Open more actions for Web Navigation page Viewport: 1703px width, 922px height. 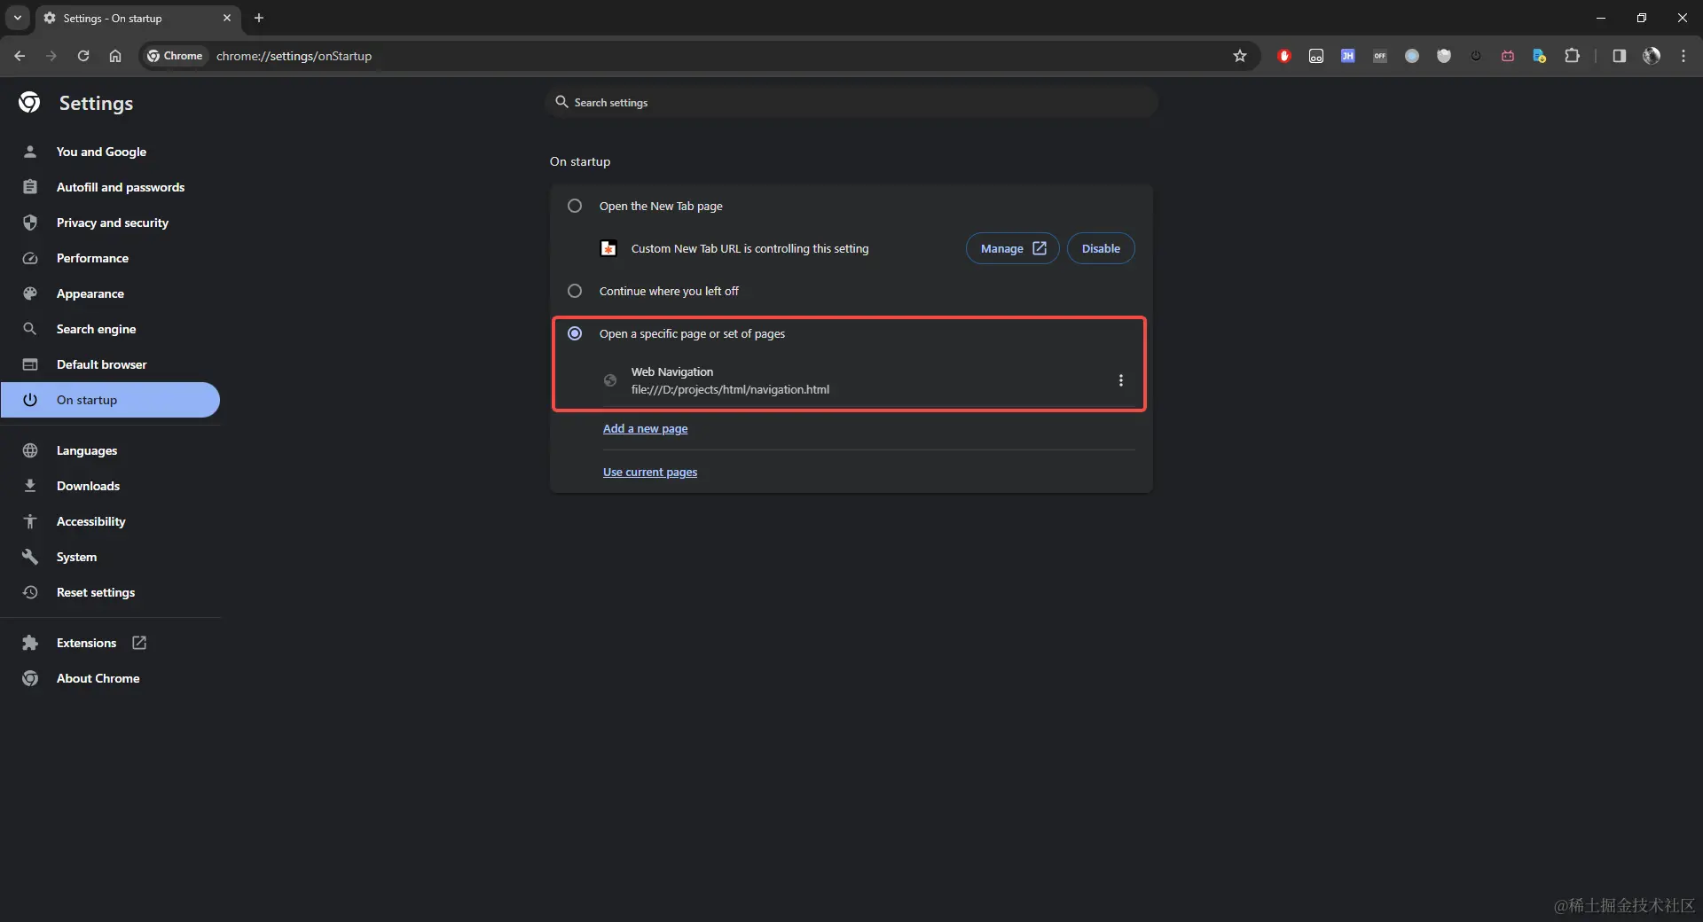coord(1121,380)
